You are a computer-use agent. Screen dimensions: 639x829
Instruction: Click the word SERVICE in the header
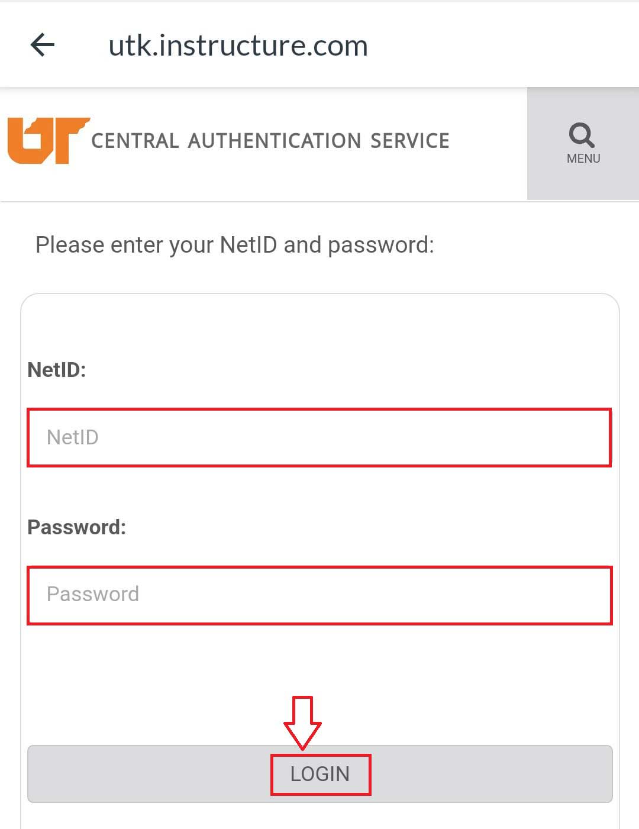pos(410,141)
